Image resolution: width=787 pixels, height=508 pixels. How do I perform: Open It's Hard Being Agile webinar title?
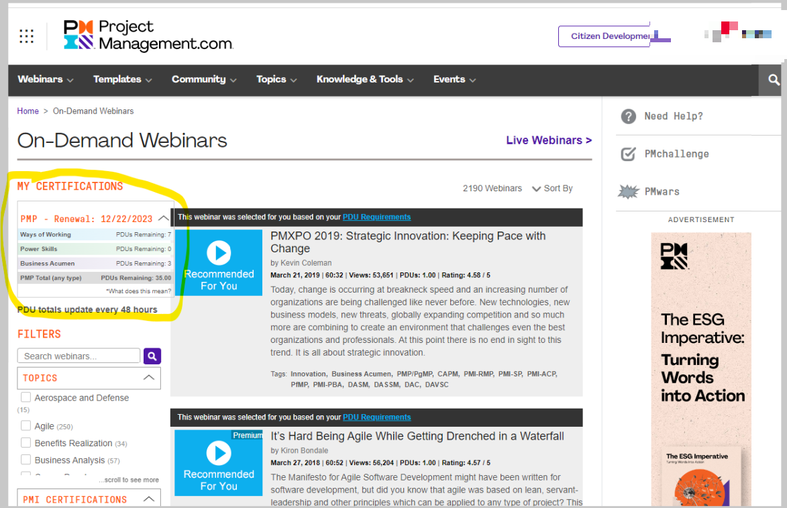pyautogui.click(x=417, y=436)
